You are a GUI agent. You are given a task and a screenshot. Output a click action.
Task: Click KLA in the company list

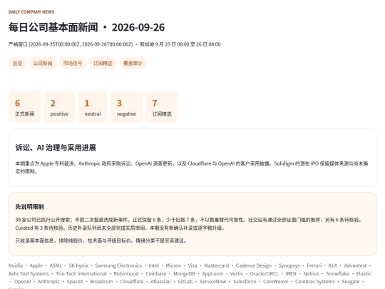pos(333,265)
